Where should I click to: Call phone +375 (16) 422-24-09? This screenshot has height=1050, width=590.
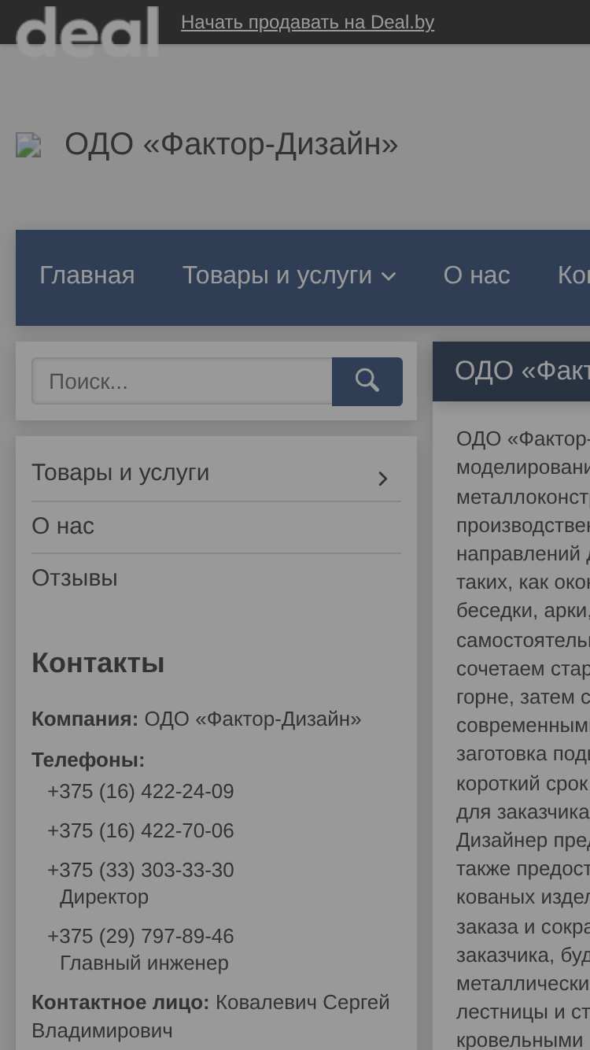pos(141,792)
